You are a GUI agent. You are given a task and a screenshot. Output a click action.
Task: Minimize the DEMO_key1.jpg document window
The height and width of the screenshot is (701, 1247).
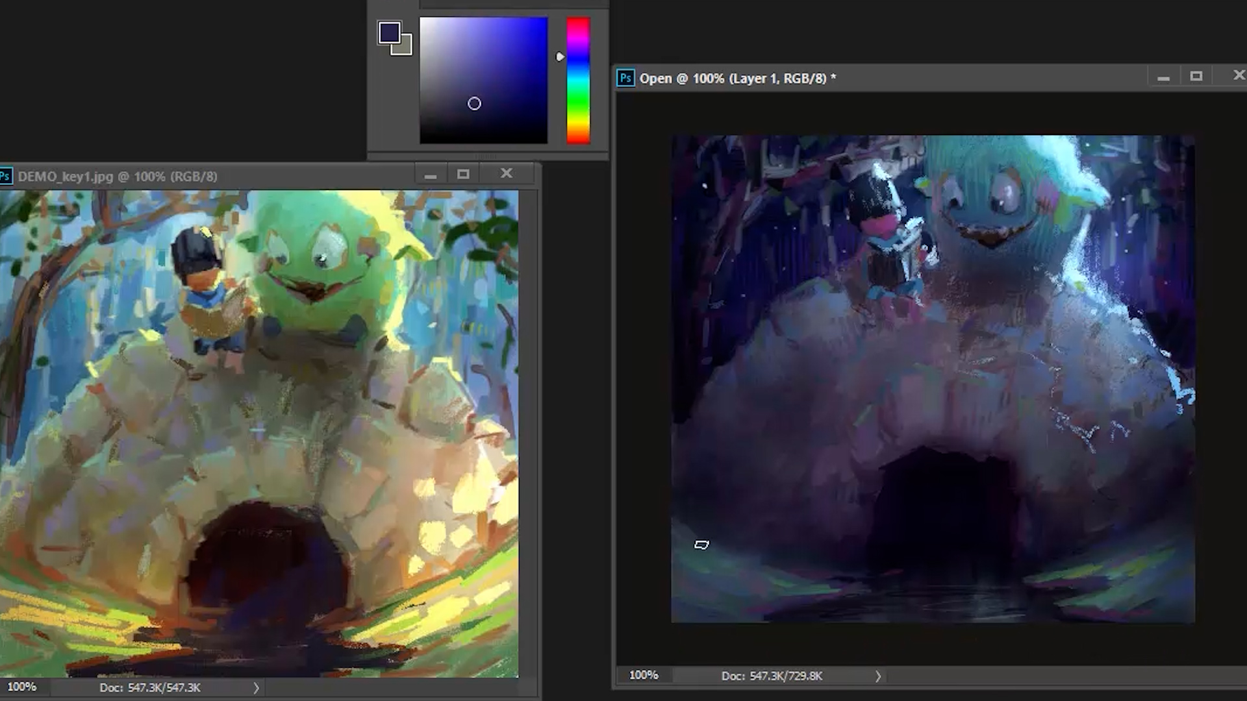pos(430,175)
